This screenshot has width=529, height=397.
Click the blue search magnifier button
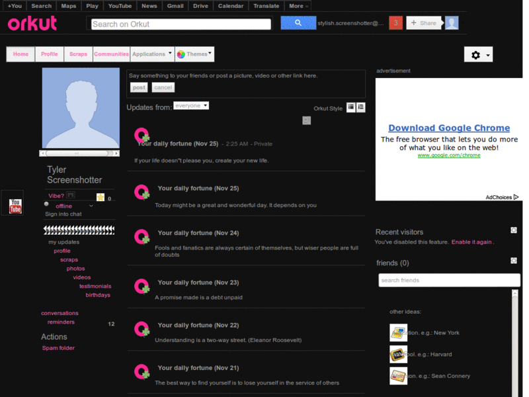tap(298, 23)
